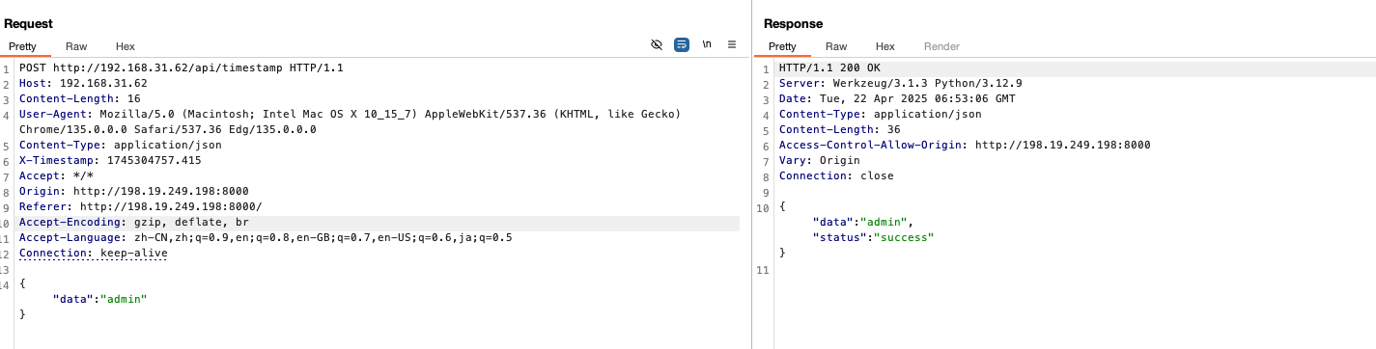Screen dimensions: 1376x349
Task: Click the "status":"success" line in response
Action: click(874, 237)
